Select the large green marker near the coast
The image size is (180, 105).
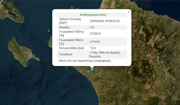click(x=88, y=71)
